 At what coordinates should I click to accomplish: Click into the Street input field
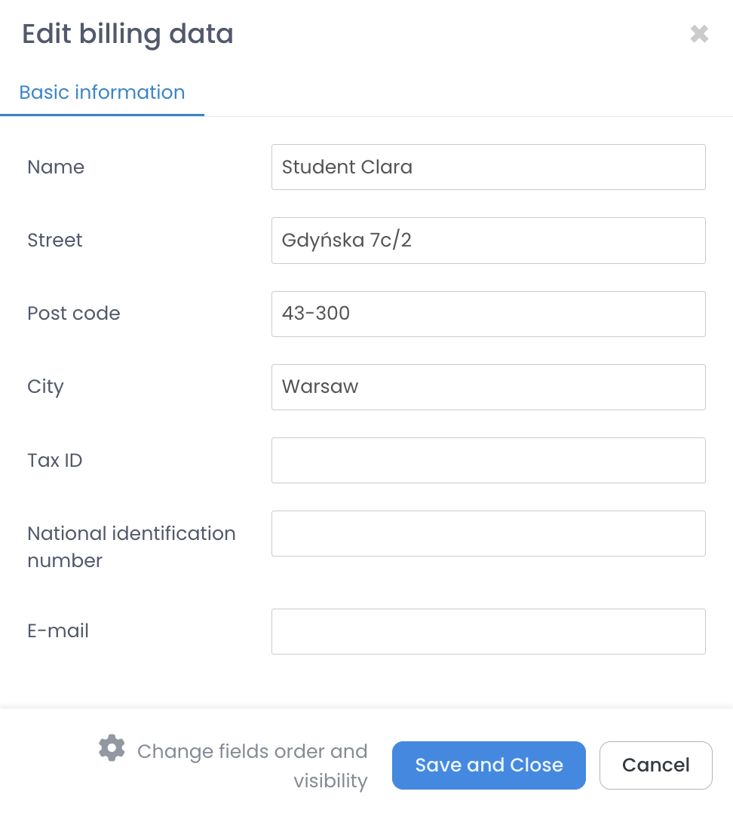[x=488, y=241]
